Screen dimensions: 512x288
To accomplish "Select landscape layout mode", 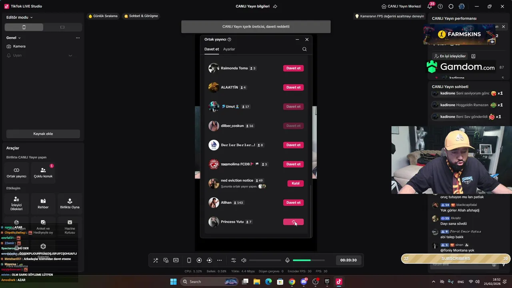I will tap(62, 27).
